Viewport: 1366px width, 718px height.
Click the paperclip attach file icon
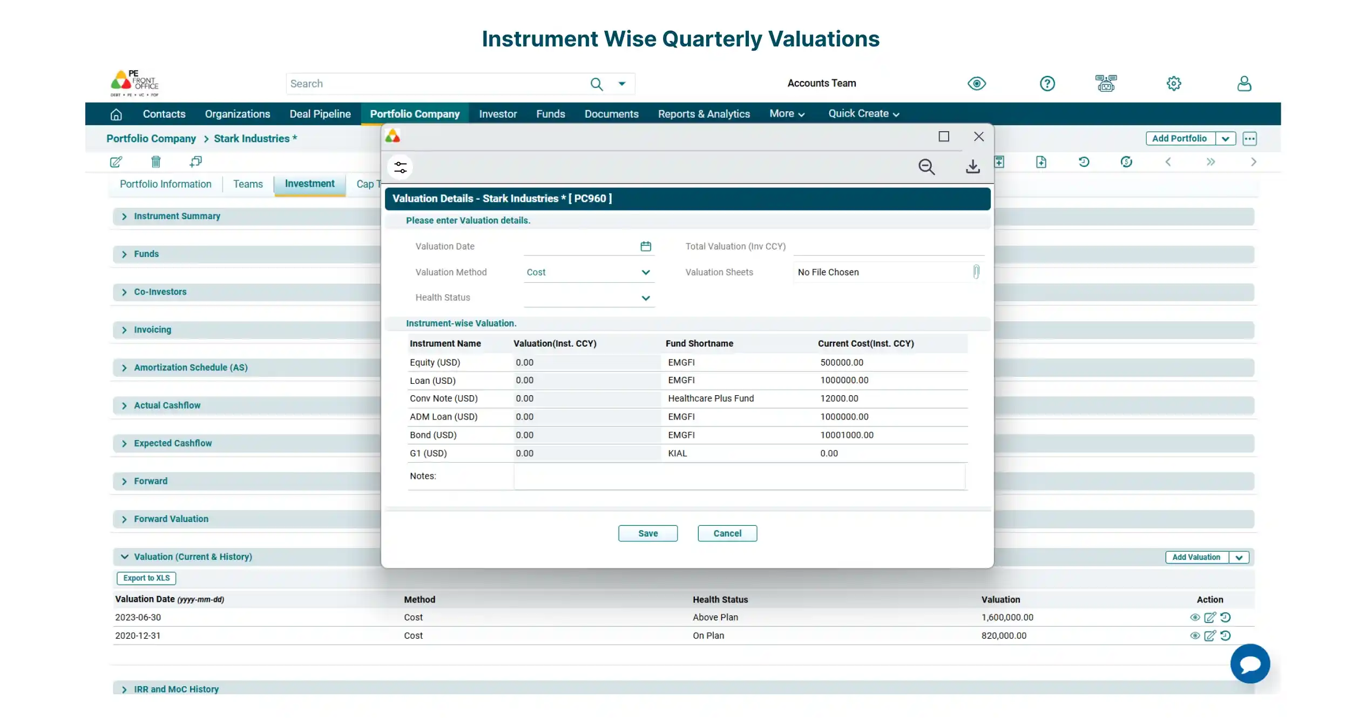click(976, 272)
